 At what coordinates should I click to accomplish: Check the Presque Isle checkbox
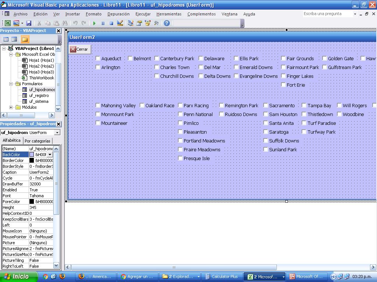pyautogui.click(x=180, y=158)
